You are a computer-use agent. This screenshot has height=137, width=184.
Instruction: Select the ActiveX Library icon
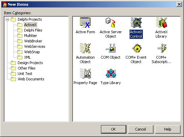coord(162,23)
